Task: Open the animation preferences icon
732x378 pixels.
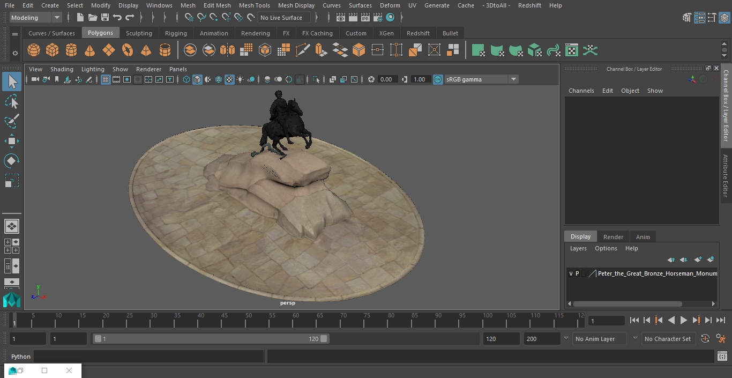Action: (721, 339)
